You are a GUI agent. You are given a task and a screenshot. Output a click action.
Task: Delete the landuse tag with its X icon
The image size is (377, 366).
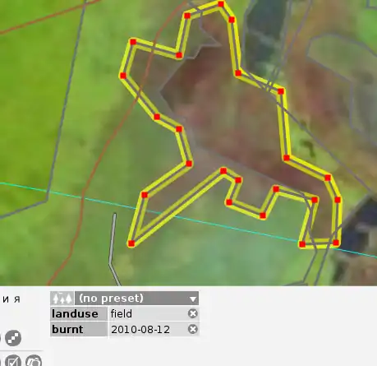point(193,313)
